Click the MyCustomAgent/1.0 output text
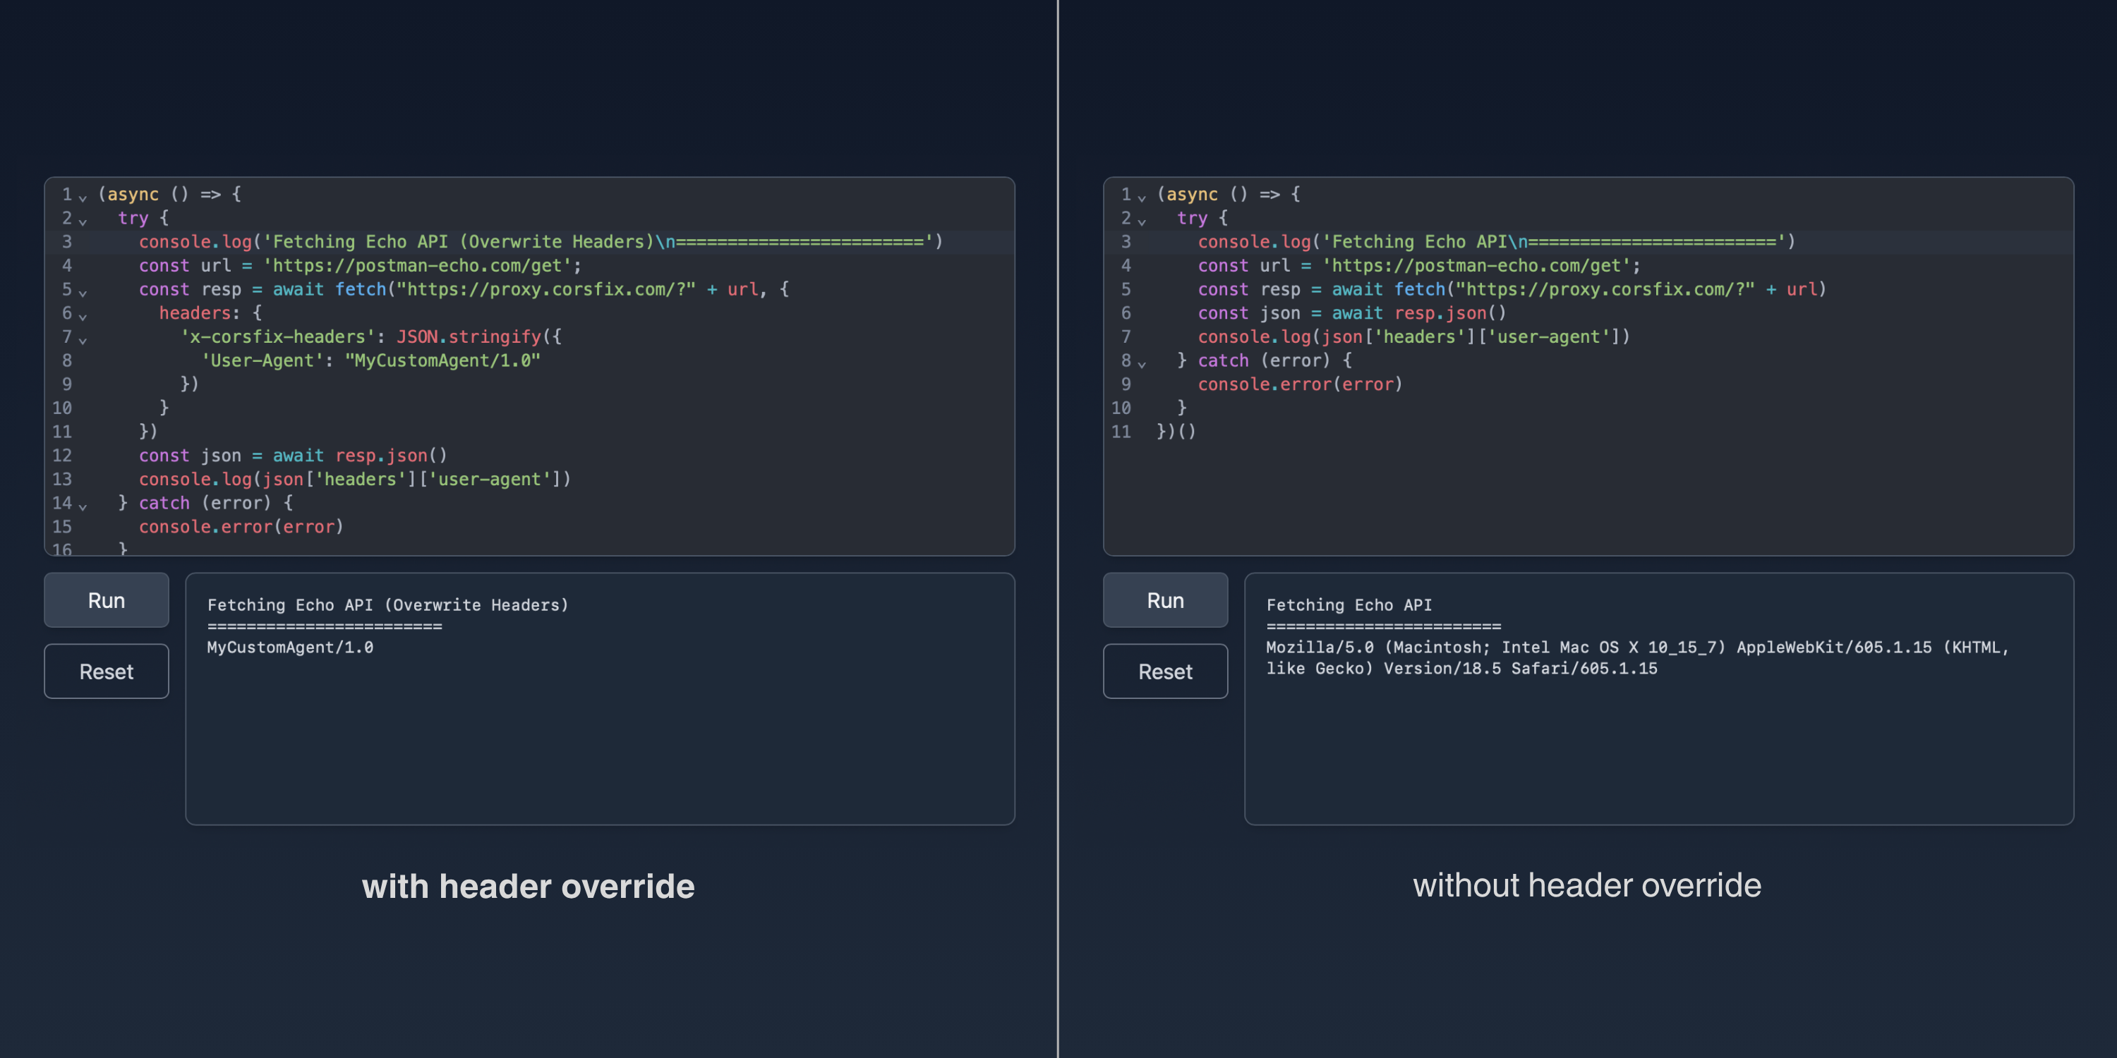The height and width of the screenshot is (1058, 2117). pos(290,647)
